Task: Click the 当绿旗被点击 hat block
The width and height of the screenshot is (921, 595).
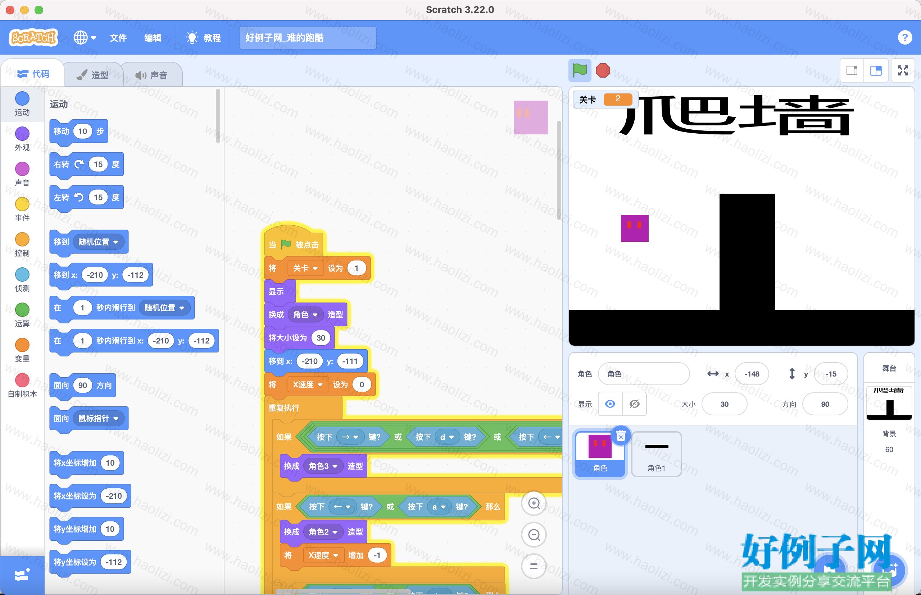Action: pos(294,241)
